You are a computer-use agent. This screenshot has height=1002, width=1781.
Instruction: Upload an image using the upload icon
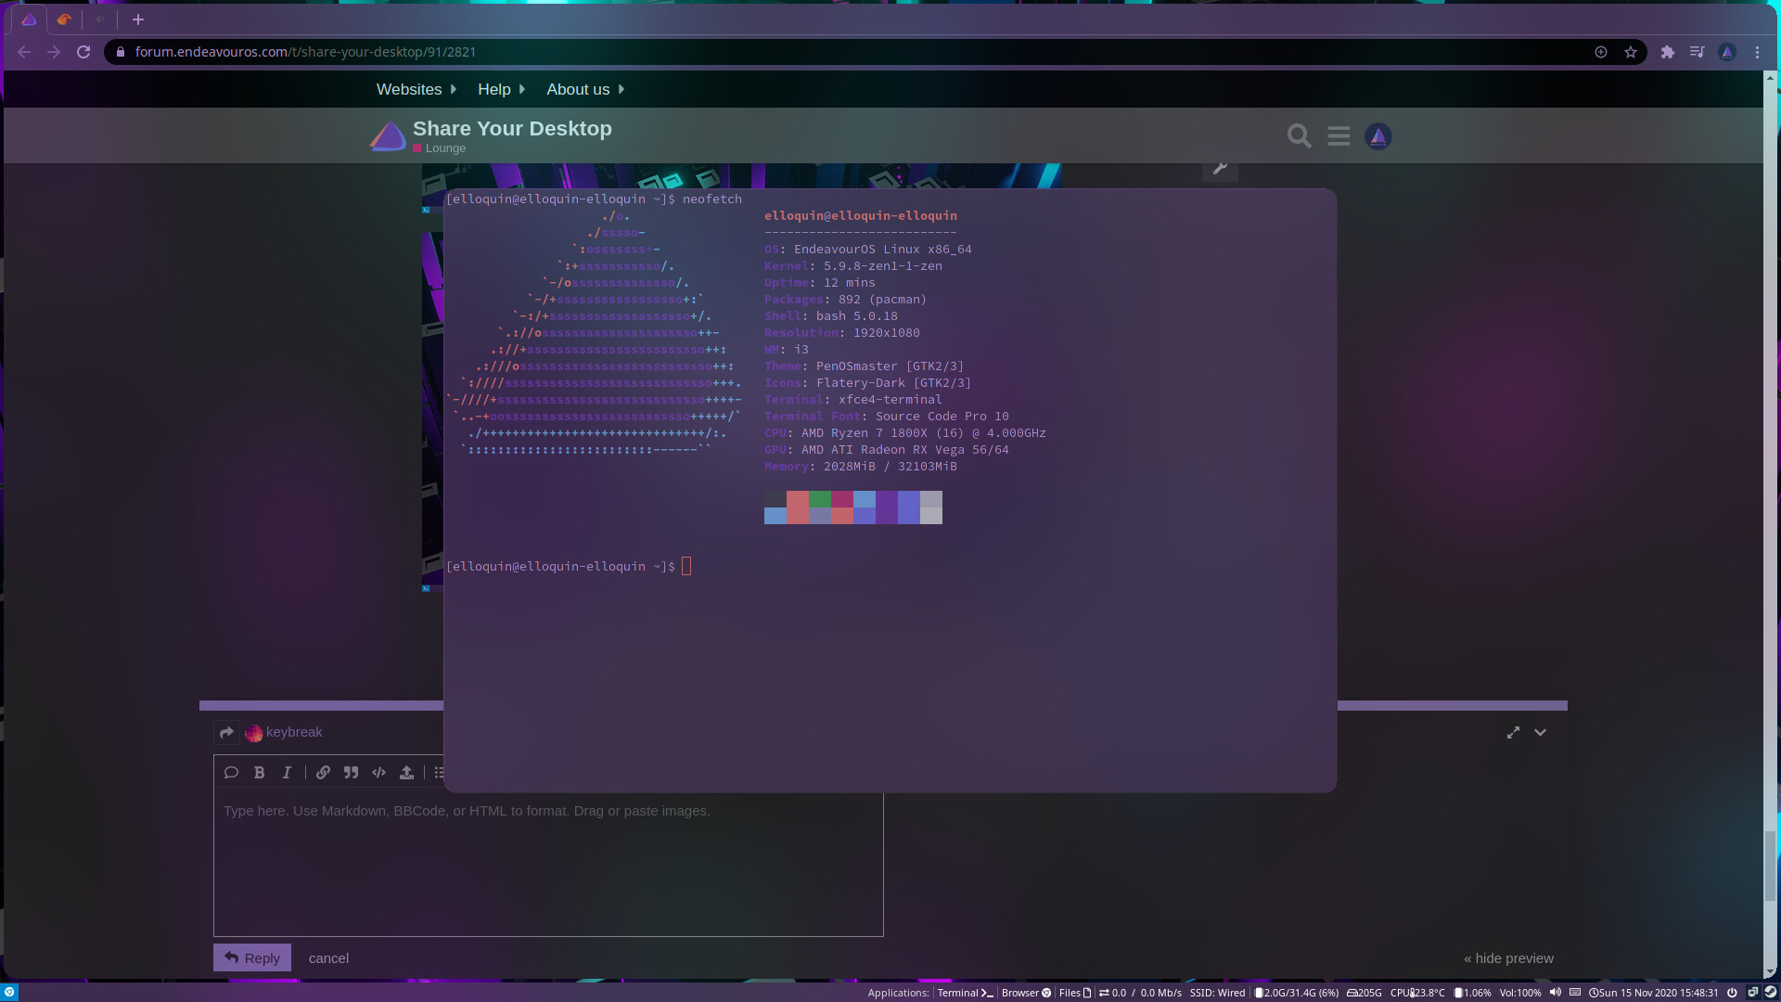point(406,772)
